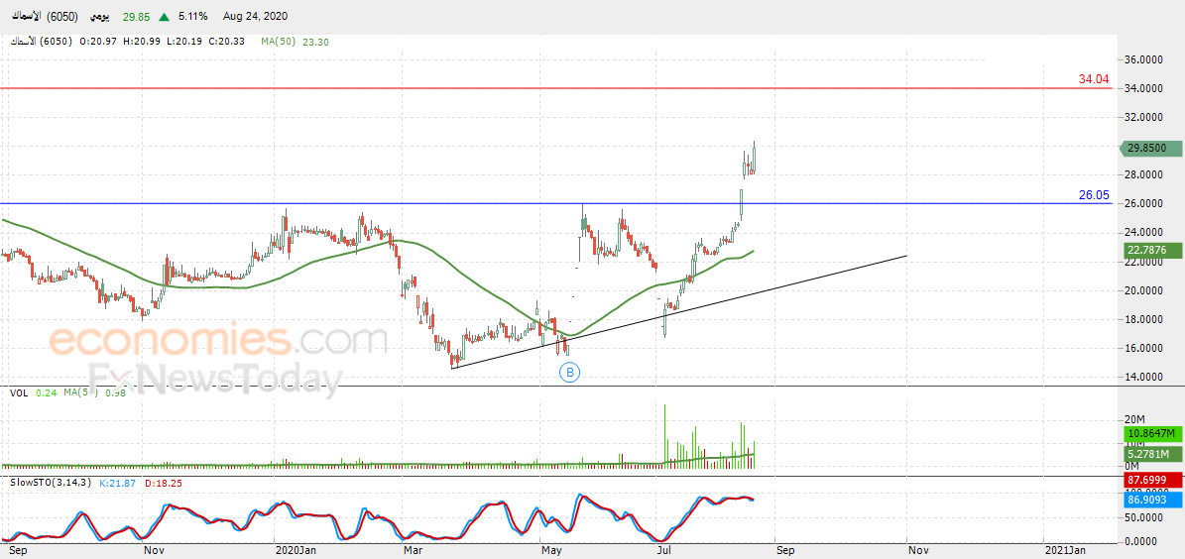Click the green up-triangle next to 29.85
1185x559 pixels.
[164, 16]
